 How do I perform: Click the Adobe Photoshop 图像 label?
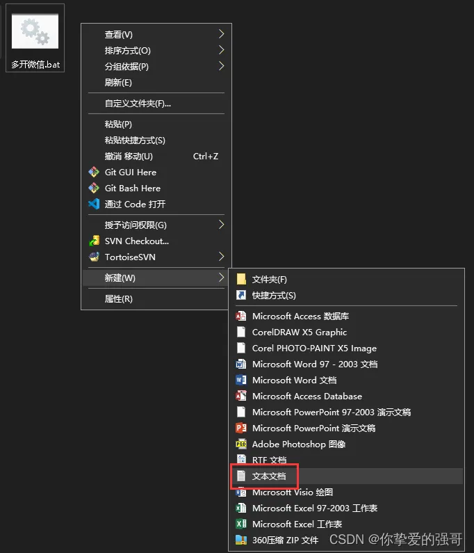[x=298, y=444]
